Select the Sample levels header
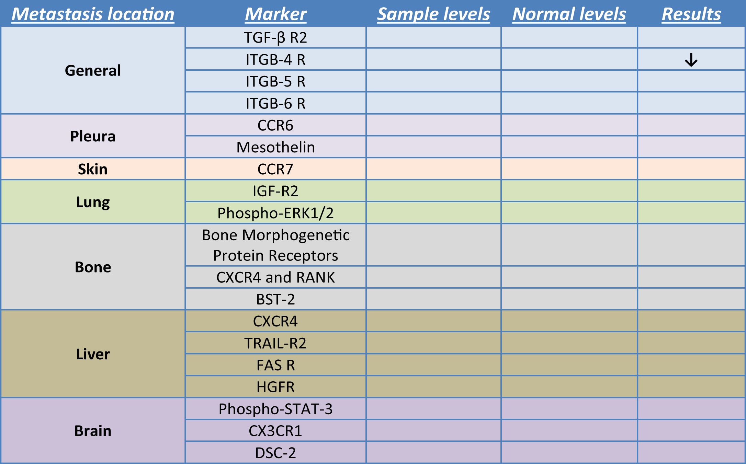The image size is (746, 464). (433, 14)
